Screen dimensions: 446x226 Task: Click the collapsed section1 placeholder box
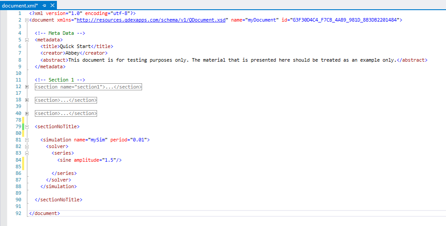coord(89,87)
